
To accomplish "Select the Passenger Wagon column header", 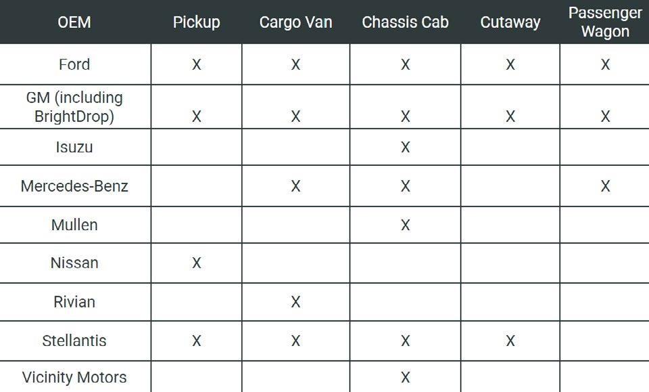I will [605, 22].
